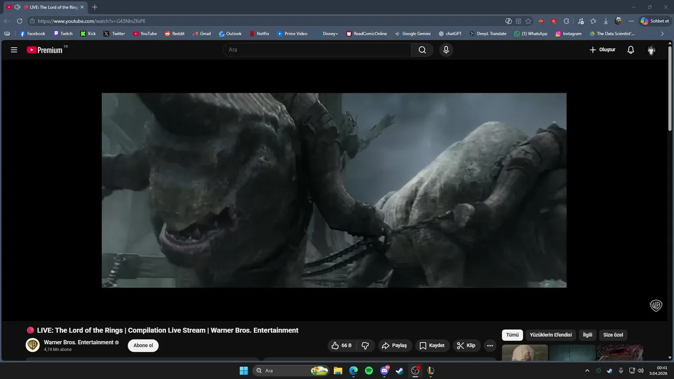Click the YouTube search magnifier button

(422, 50)
